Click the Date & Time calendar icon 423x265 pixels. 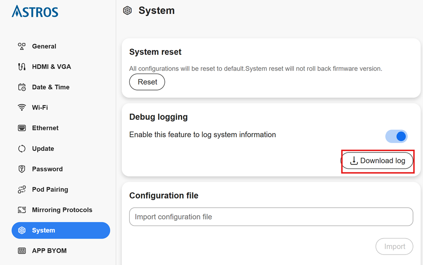tap(22, 87)
